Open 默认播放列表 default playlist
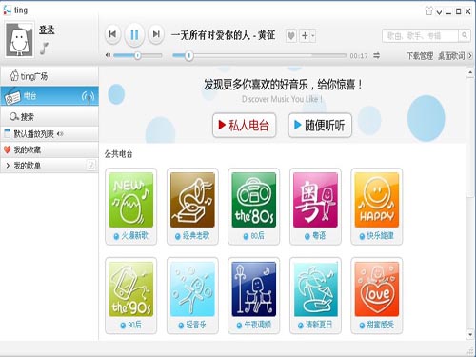This screenshot has height=357, width=476. click(x=50, y=134)
